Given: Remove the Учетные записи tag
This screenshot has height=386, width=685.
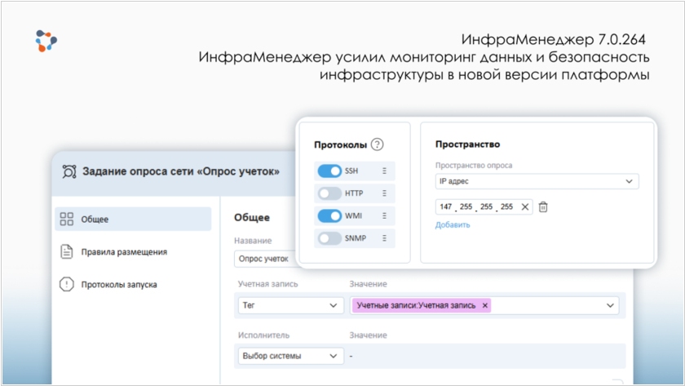Looking at the screenshot, I should pos(485,305).
